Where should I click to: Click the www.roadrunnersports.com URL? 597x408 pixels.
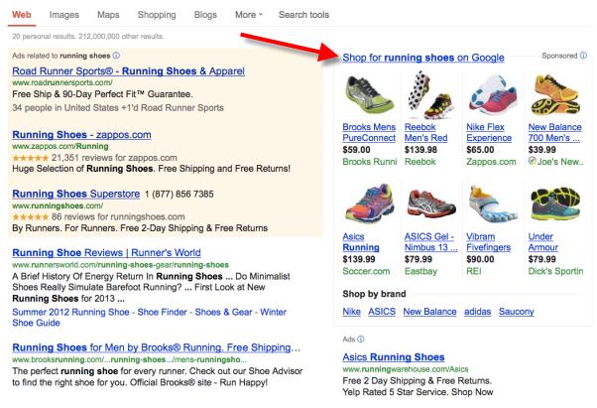tap(62, 82)
